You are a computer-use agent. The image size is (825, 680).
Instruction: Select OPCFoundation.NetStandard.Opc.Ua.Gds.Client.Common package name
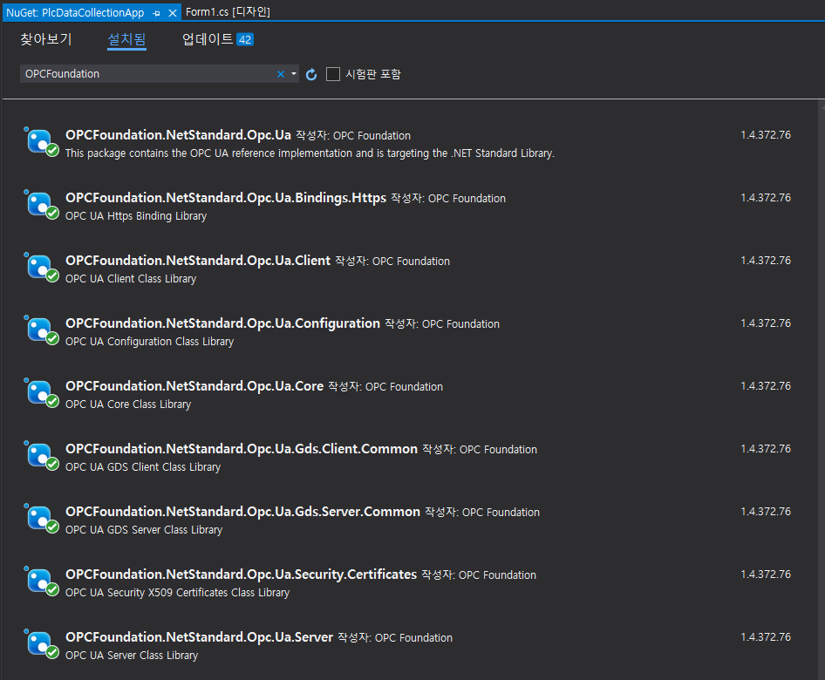click(242, 449)
